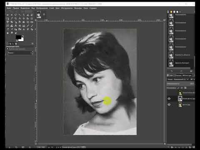Select the Paintbrush tool

(32, 25)
